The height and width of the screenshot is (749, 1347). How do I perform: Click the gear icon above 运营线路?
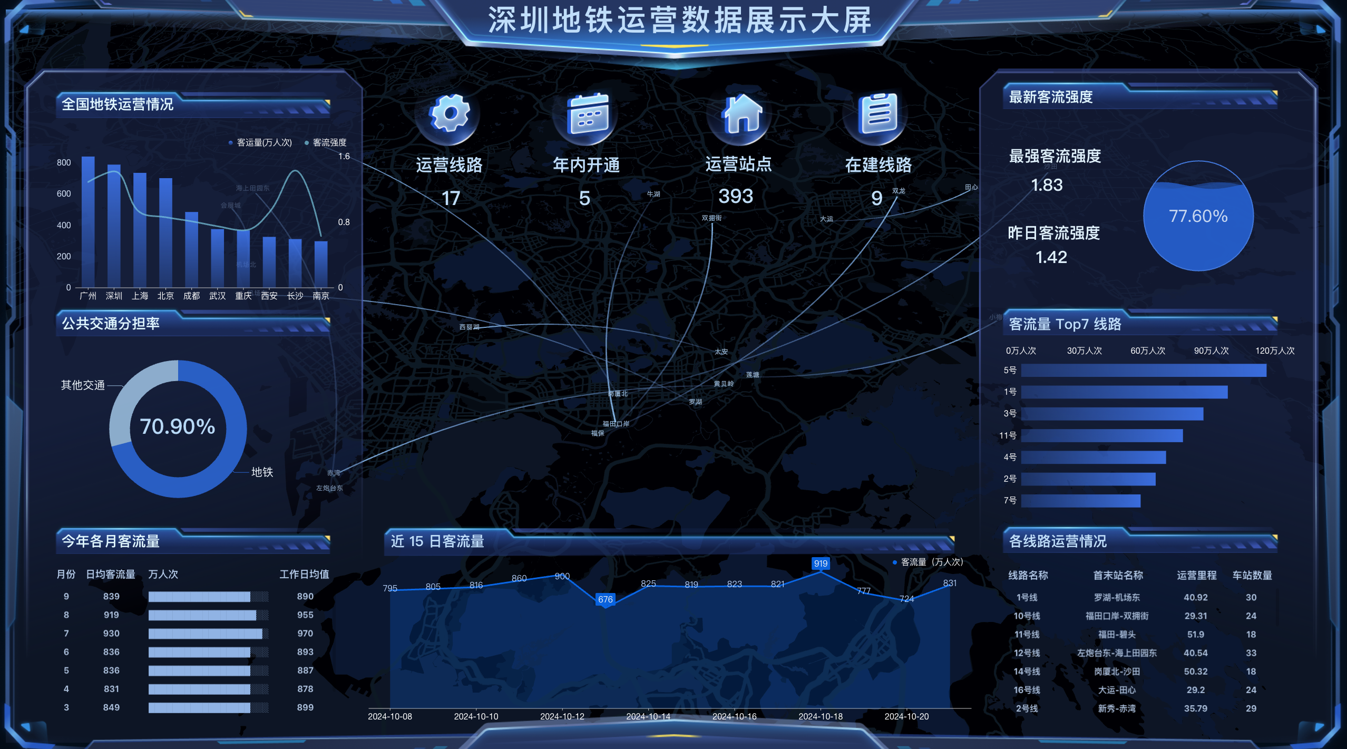449,114
